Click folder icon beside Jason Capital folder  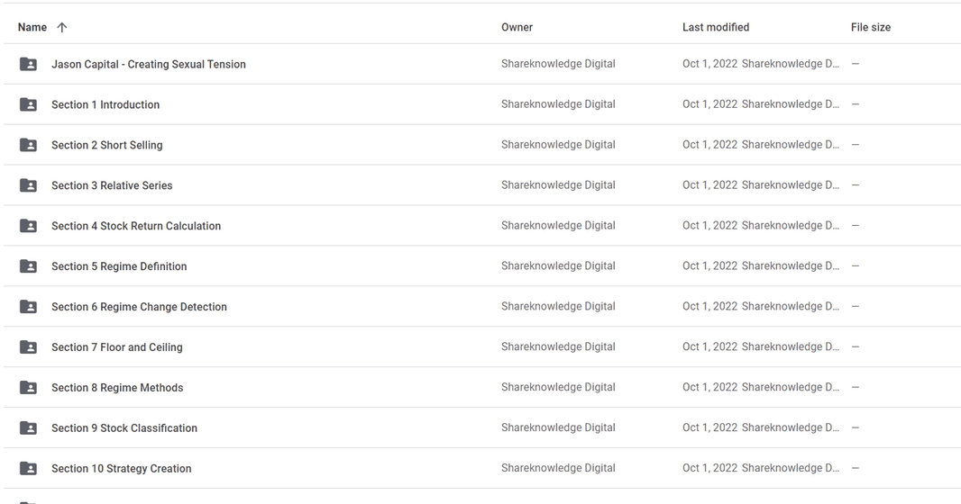tap(28, 64)
